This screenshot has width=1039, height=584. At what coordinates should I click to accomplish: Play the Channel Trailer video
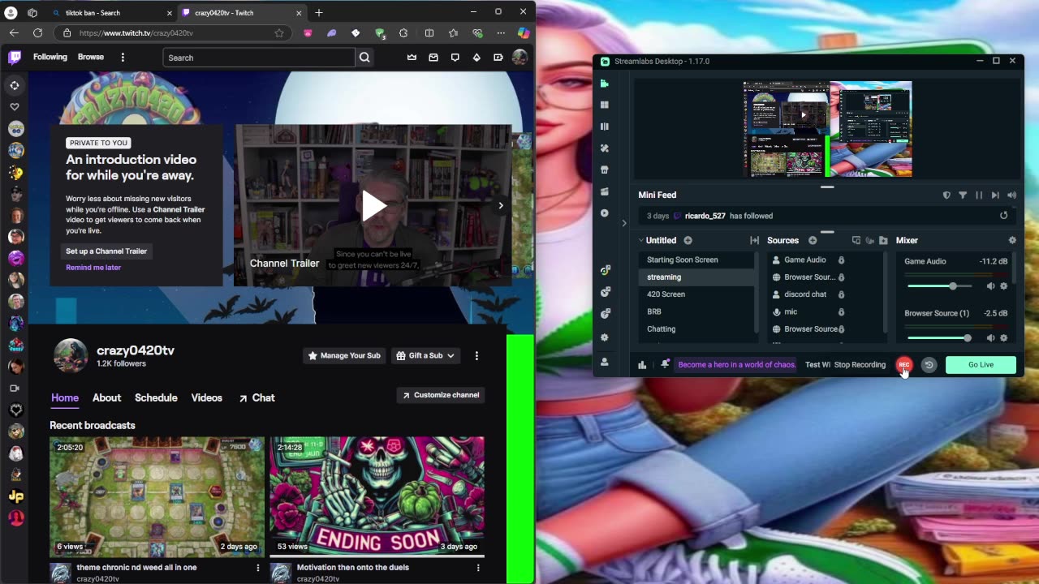(373, 205)
